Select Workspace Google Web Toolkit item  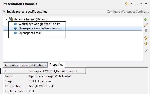[39, 24]
